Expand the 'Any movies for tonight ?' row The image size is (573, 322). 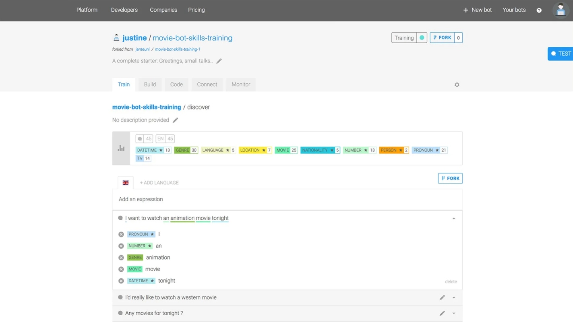click(454, 314)
